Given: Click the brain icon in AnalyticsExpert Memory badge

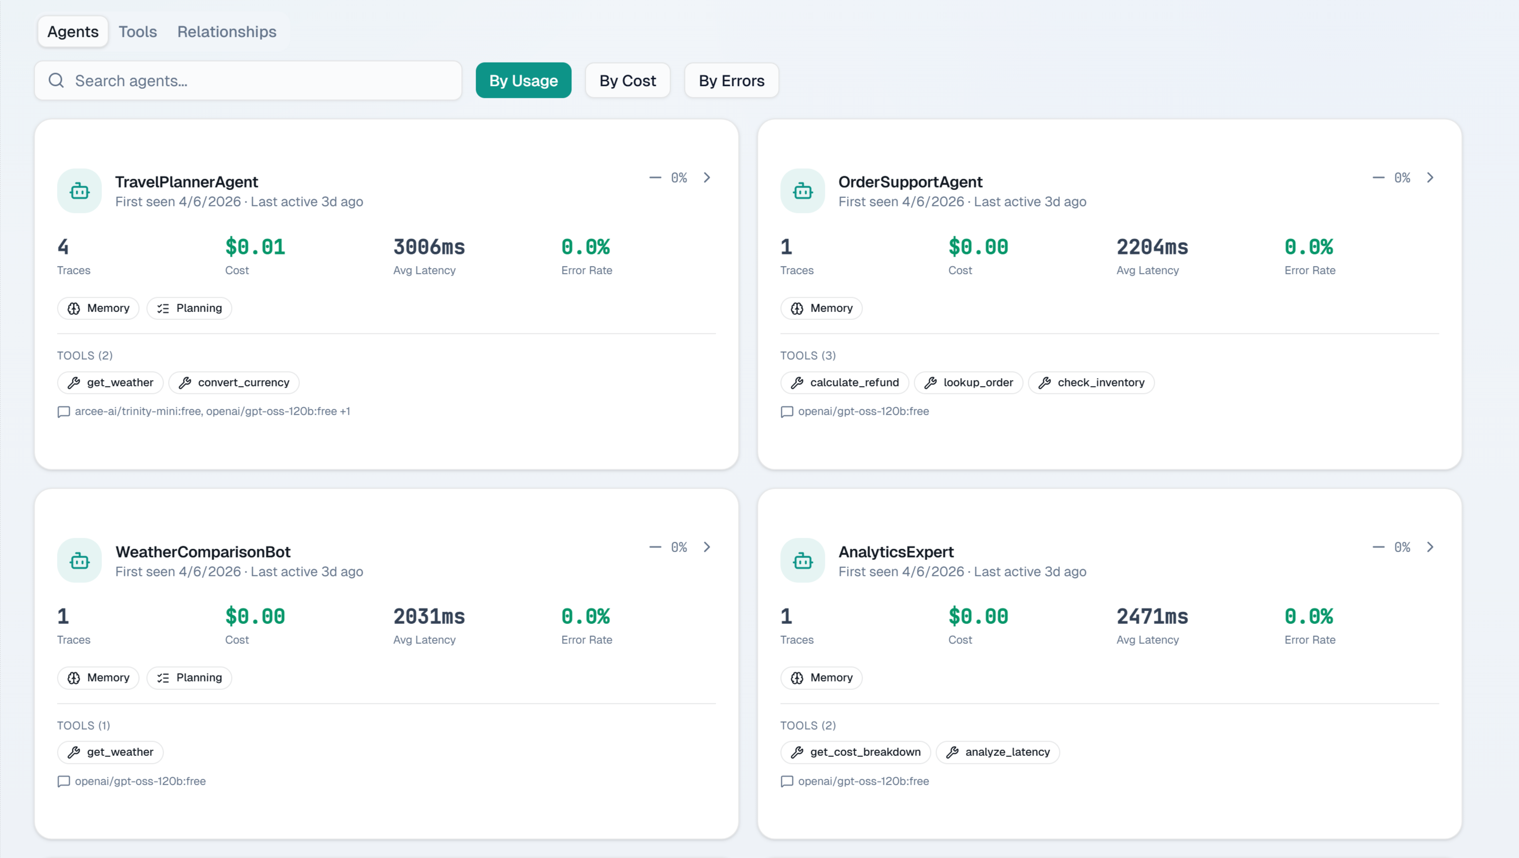Looking at the screenshot, I should tap(797, 677).
